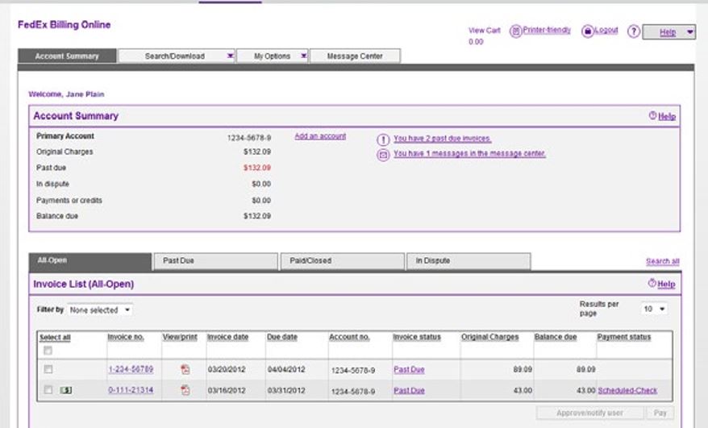The width and height of the screenshot is (708, 428).
Task: Click the due date 04/04/2012
Action: 286,369
